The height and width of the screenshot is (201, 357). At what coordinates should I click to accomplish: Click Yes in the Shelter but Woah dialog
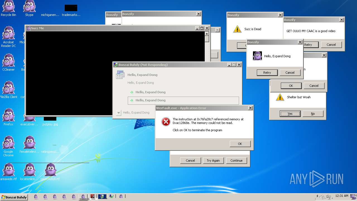[290, 114]
